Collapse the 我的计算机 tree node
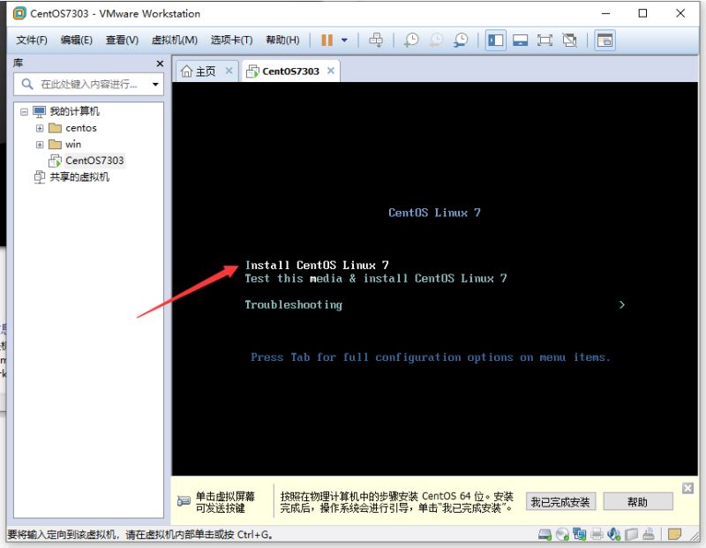 [24, 111]
